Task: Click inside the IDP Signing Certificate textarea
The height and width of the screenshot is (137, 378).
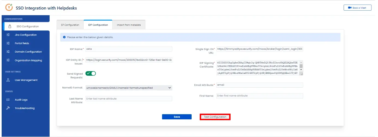Action: [258, 68]
